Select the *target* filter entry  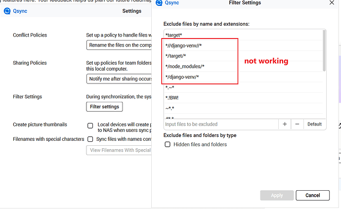coord(174,35)
